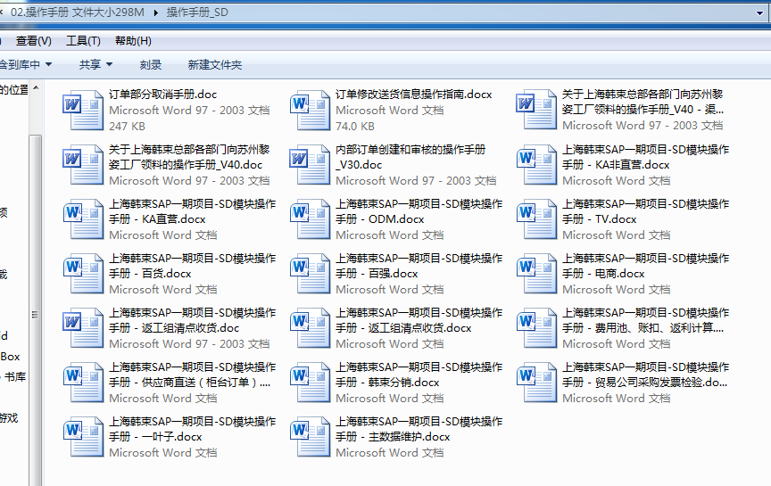Expand arrow between the 02.操作手册 and 操作手册_SD path segments

coord(155,12)
